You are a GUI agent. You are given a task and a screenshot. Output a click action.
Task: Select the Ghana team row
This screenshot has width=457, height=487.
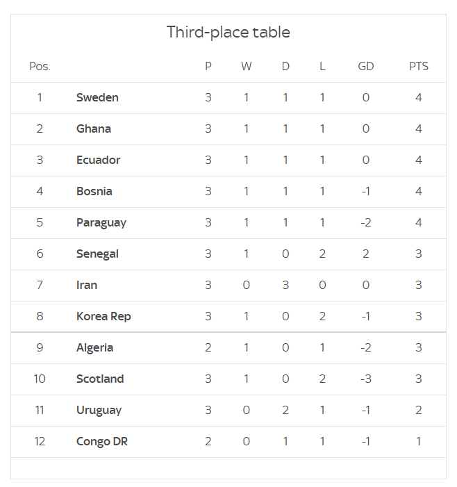click(x=228, y=129)
